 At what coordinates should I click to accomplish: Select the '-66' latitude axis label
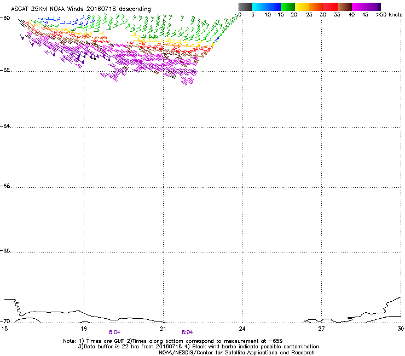coord(5,186)
